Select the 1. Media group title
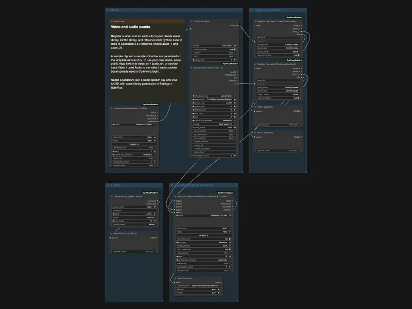The width and height of the screenshot is (412, 309). point(113,10)
